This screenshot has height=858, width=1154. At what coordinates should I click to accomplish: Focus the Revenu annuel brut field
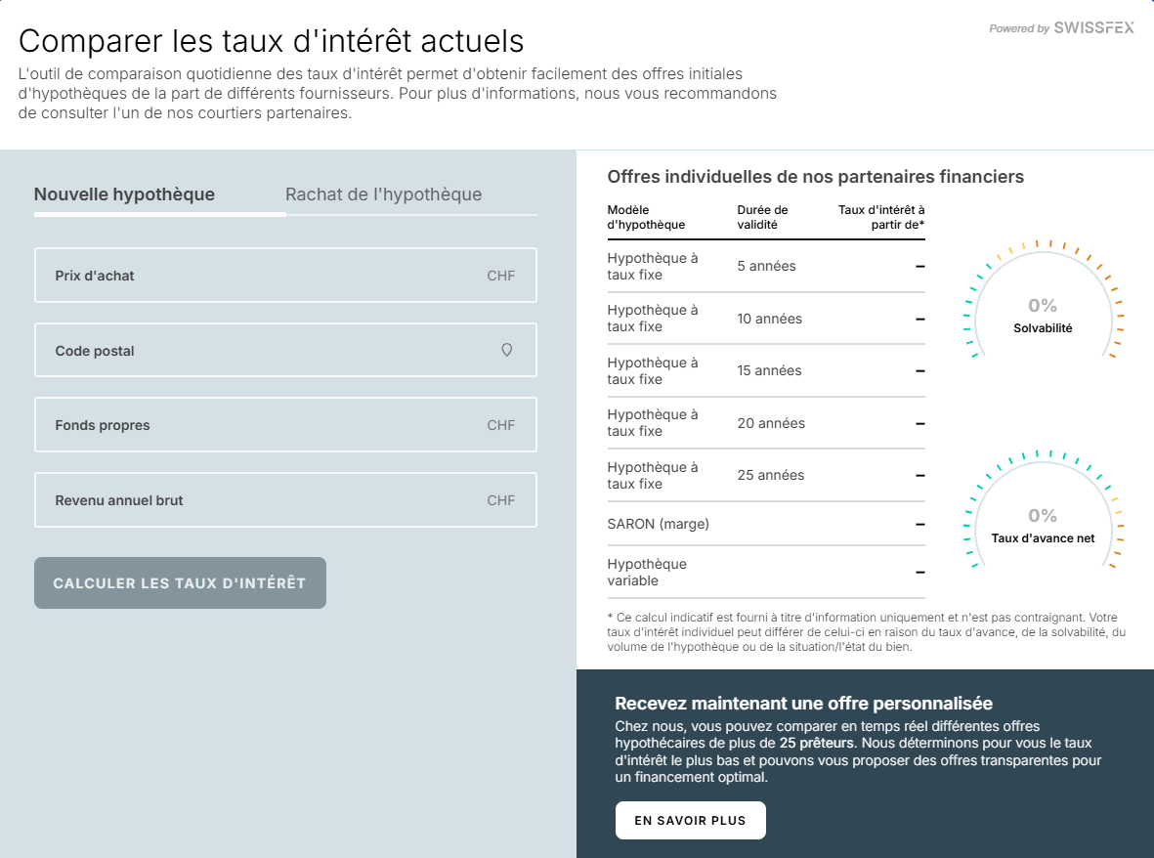(285, 500)
